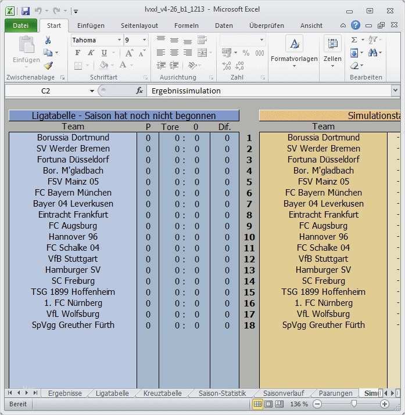Click the cell borders icon

(78, 66)
